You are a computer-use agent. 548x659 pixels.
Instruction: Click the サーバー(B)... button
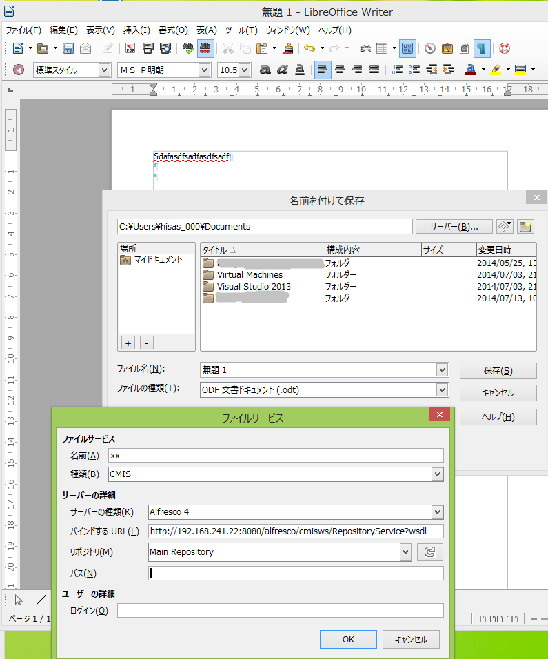pos(454,227)
